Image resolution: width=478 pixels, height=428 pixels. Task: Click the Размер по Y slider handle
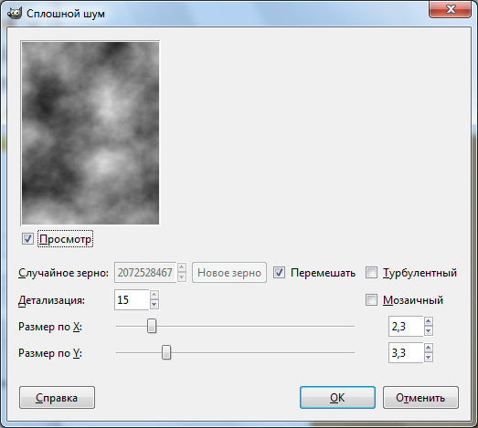pyautogui.click(x=166, y=352)
